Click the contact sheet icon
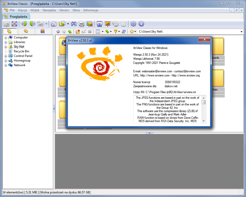This screenshot has width=246, height=197. coord(124,24)
